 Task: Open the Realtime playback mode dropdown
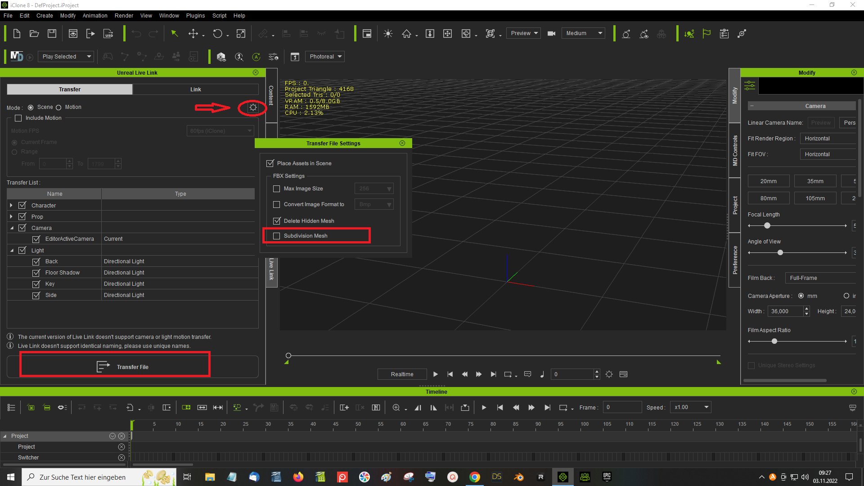(x=402, y=374)
